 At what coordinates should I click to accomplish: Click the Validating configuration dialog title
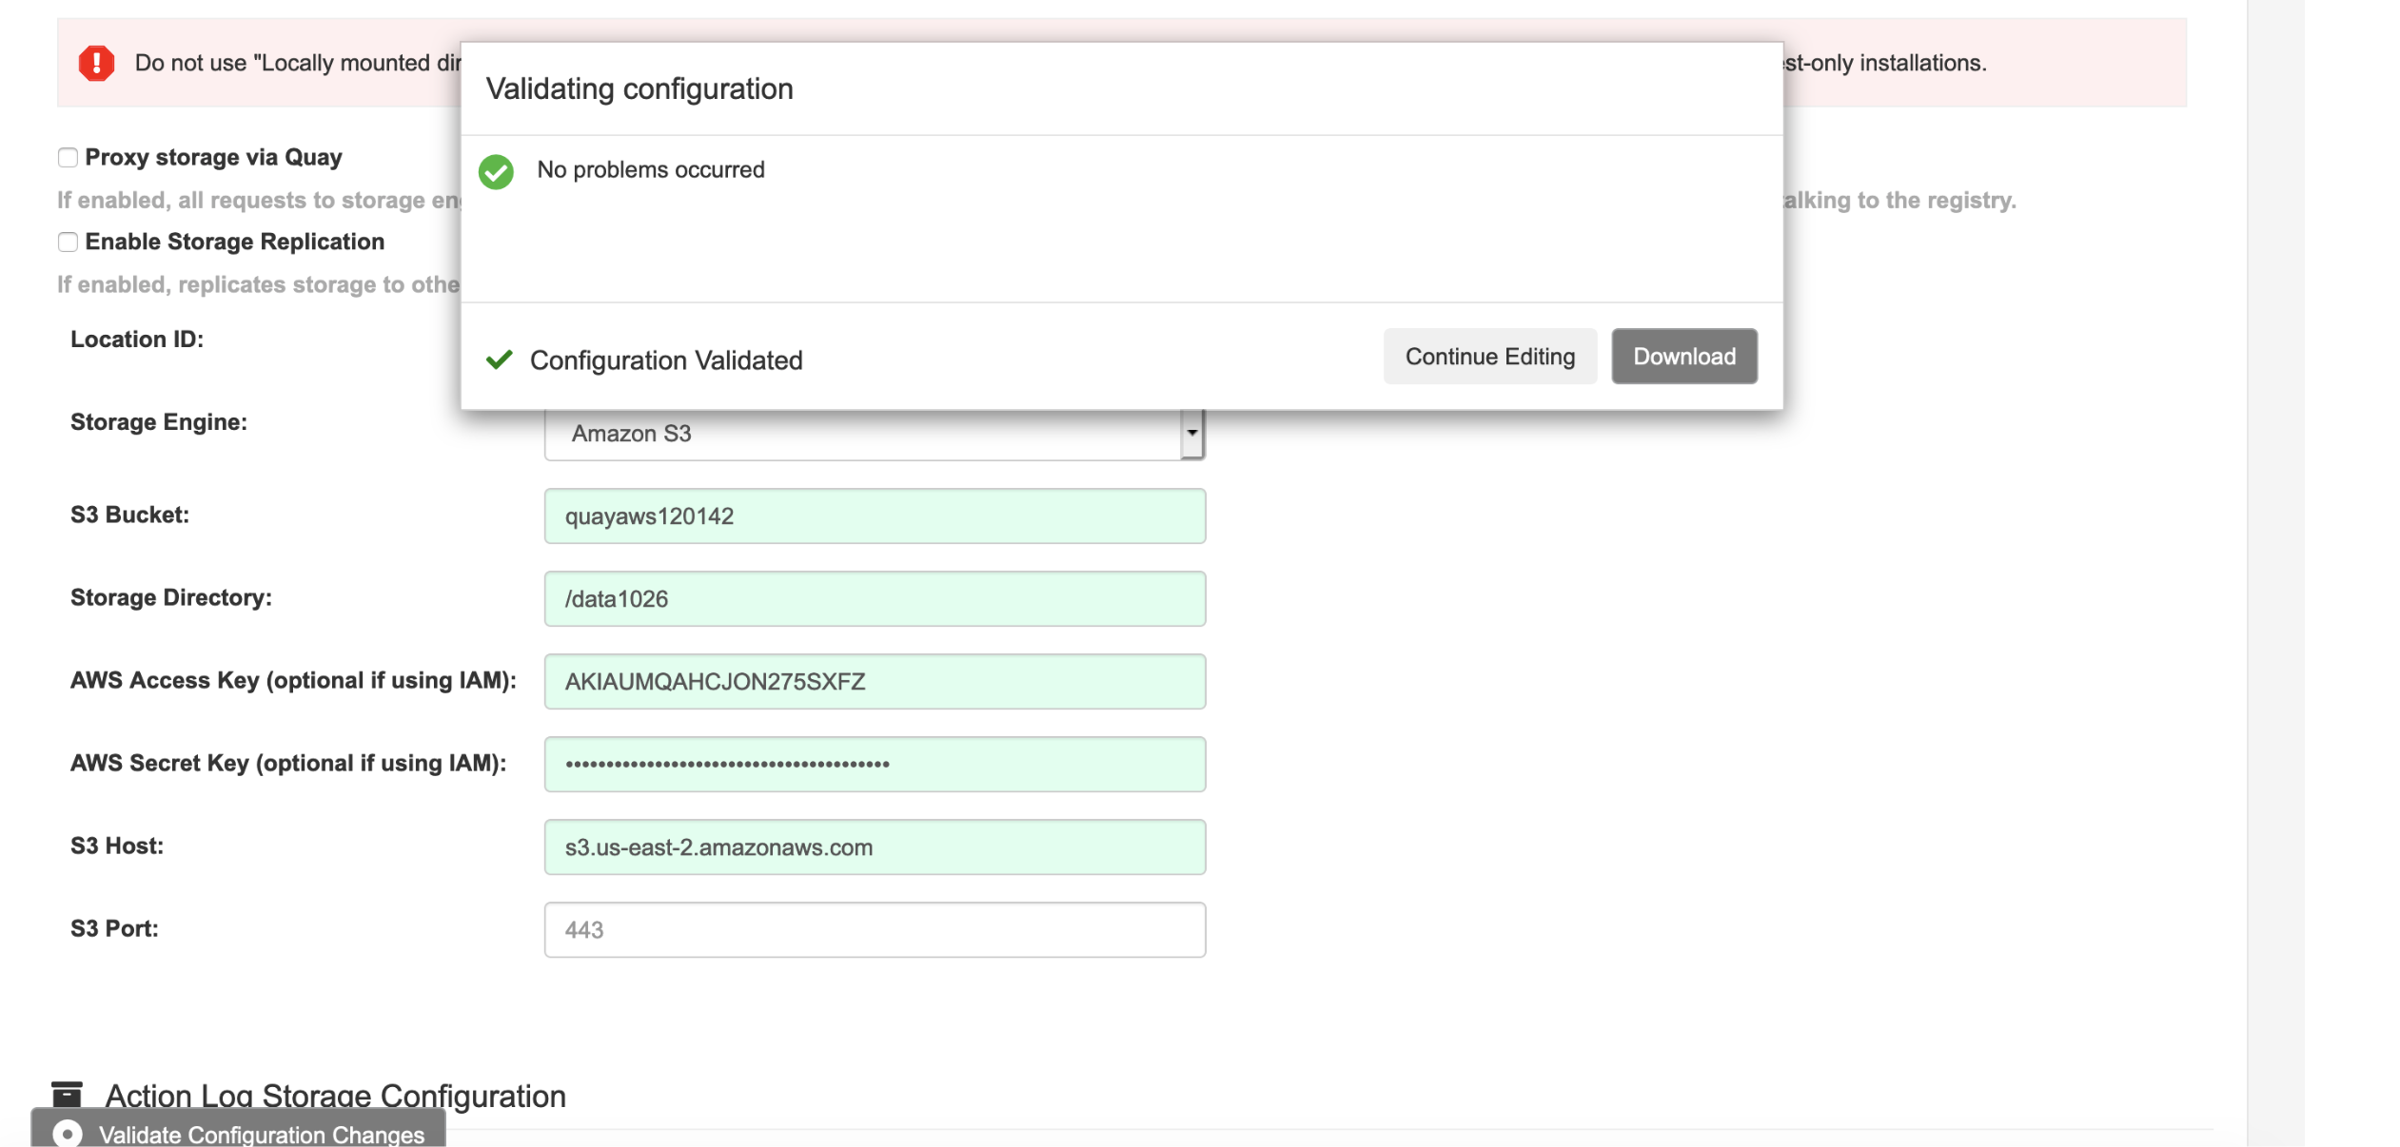pyautogui.click(x=639, y=88)
